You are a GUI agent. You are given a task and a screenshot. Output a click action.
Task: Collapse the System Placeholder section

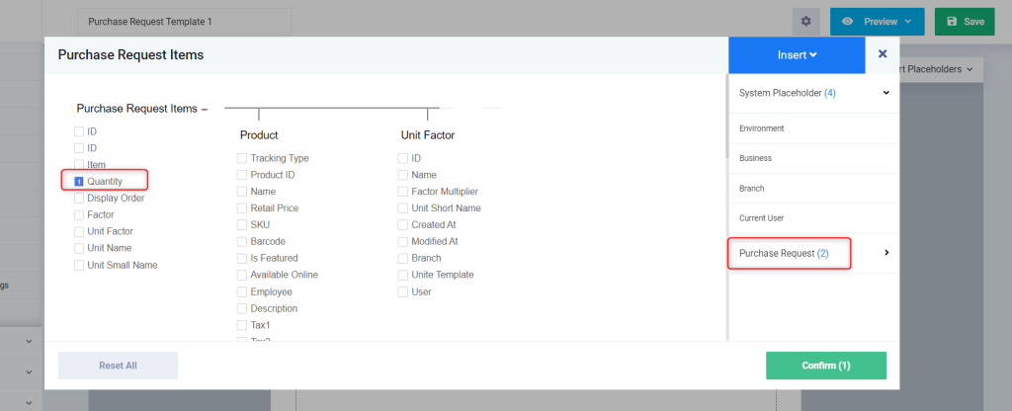coord(886,93)
